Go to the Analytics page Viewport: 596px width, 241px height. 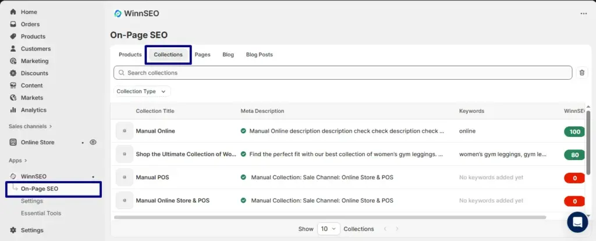pyautogui.click(x=33, y=110)
